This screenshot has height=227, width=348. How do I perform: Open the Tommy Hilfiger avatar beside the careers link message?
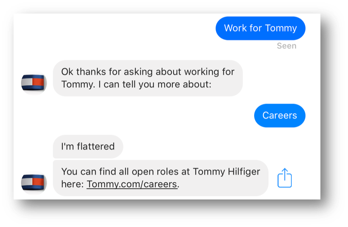tap(34, 182)
